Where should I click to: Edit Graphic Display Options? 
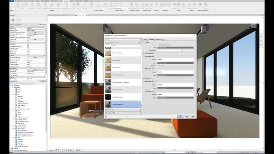click(x=36, y=34)
